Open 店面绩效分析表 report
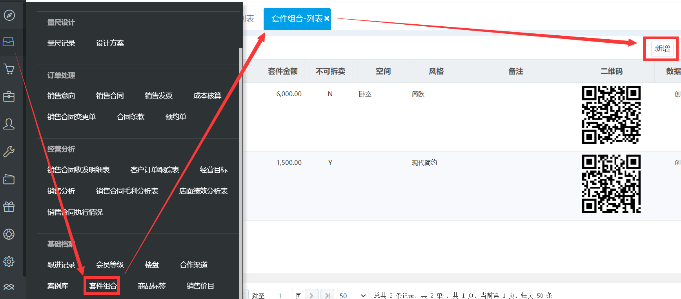The image size is (681, 299). click(203, 191)
